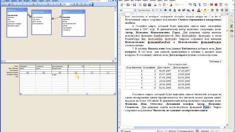Select Домашний телефон field in readers table

14,23
